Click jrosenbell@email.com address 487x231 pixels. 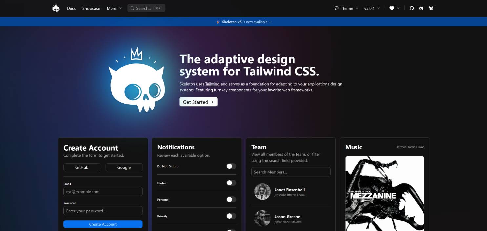[290, 195]
